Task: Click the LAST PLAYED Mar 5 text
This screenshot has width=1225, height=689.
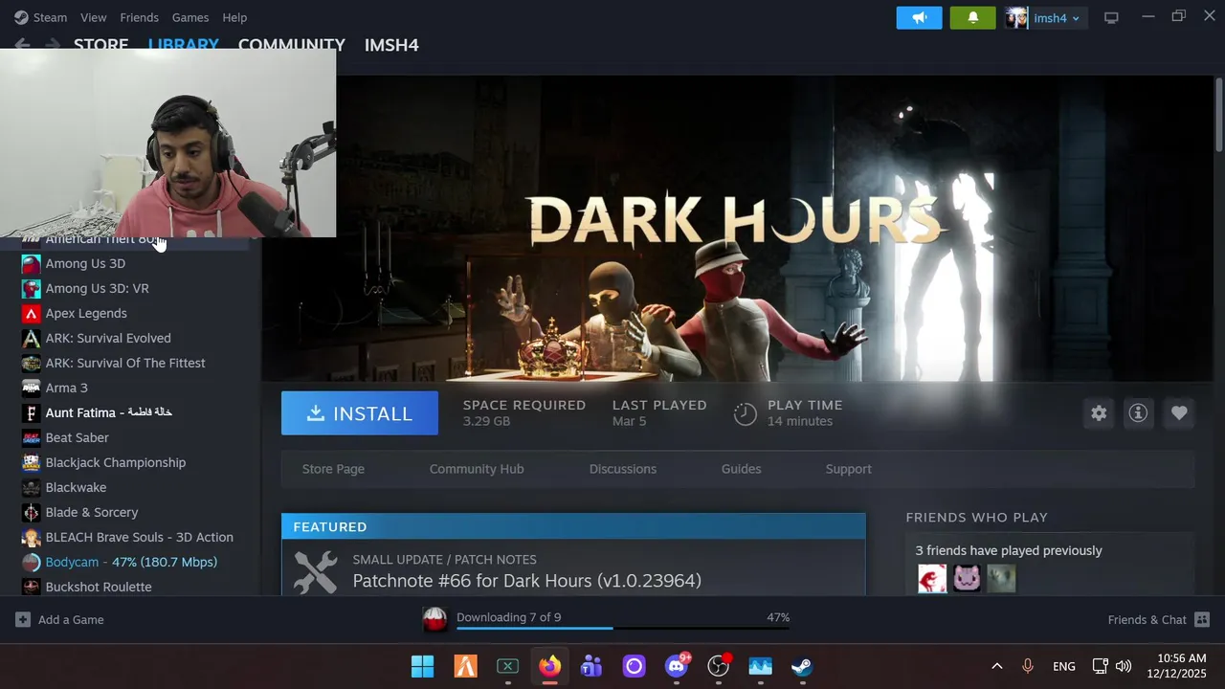Action: [659, 412]
